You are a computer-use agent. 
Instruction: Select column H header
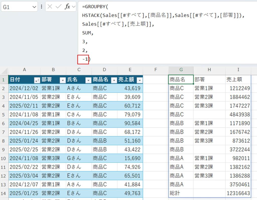(209, 70)
